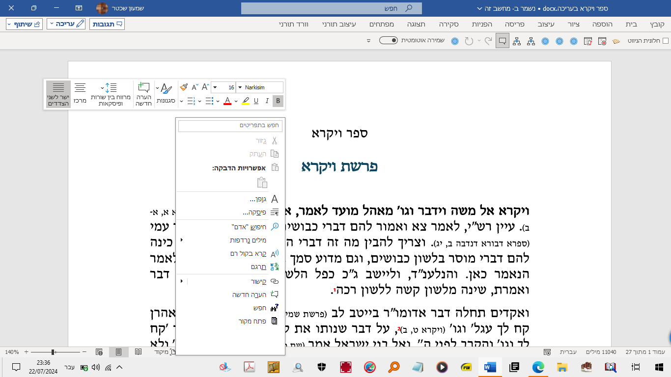
Task: Click the zoom out minus button
Action: click(x=84, y=352)
